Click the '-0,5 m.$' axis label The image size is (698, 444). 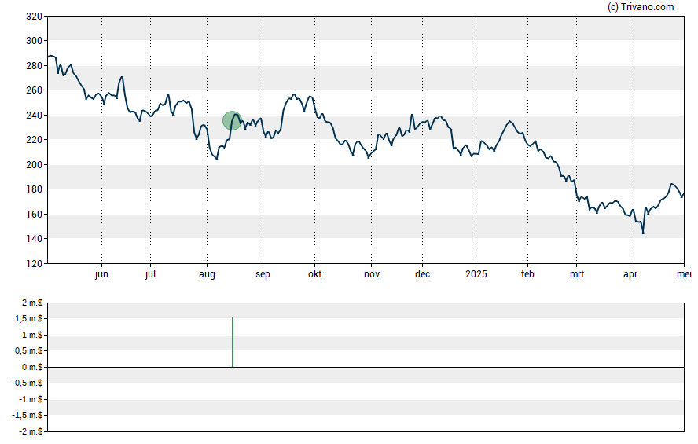pos(28,383)
